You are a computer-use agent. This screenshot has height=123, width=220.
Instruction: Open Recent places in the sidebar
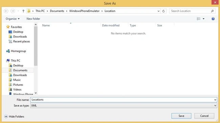[x=21, y=41]
